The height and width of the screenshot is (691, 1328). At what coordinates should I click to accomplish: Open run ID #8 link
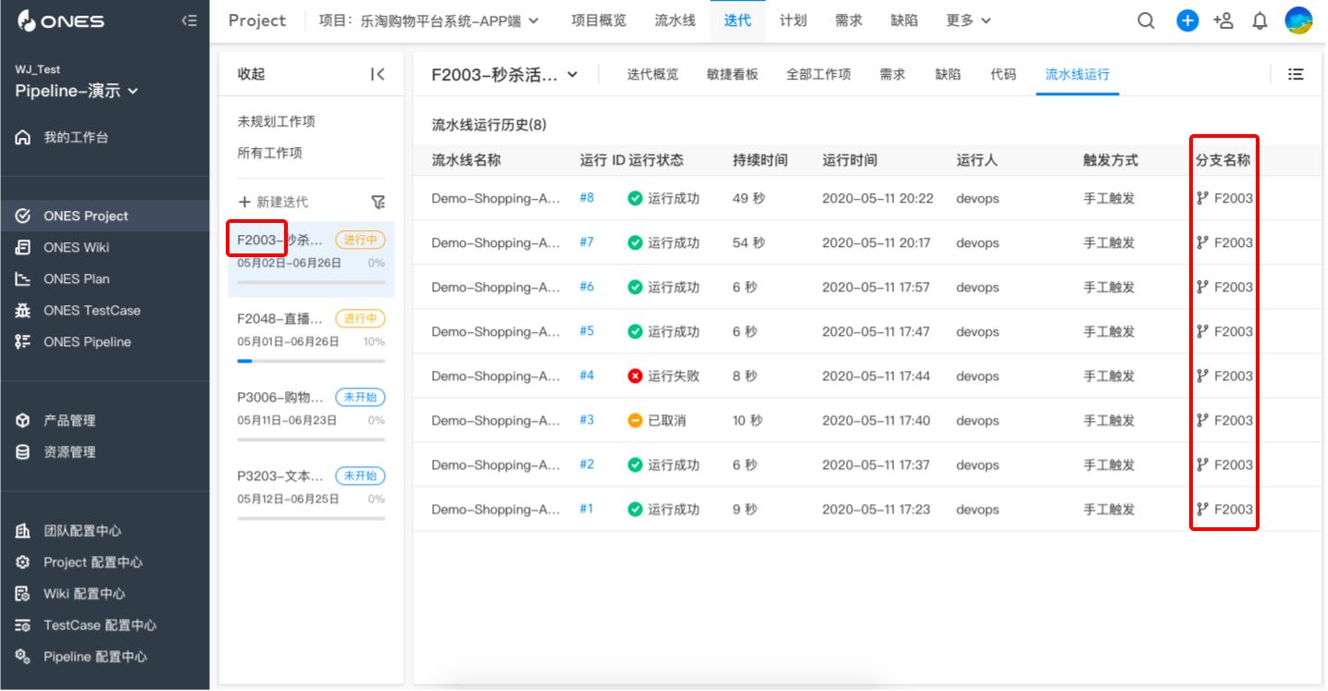[x=587, y=197]
